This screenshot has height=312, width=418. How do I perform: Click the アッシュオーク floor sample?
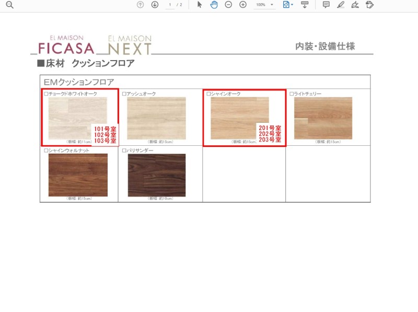click(156, 118)
